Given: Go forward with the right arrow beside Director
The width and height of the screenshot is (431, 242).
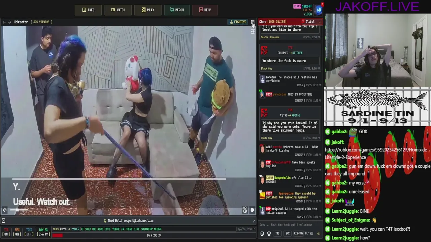Looking at the screenshot, I should tap(9, 22).
